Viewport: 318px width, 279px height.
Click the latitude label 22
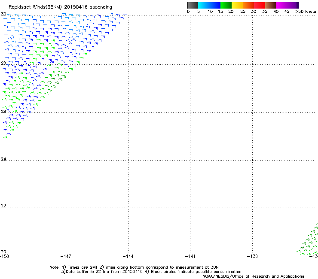[x=3, y=206]
